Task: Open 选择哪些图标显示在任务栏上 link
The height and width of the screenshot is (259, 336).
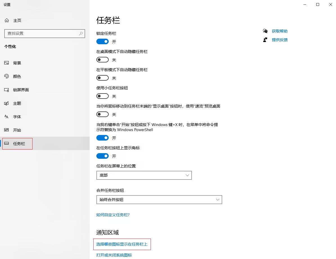Action: coord(122,244)
